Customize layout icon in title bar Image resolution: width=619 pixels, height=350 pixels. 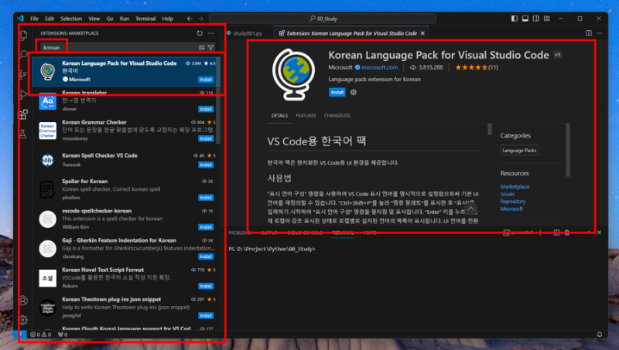(547, 19)
